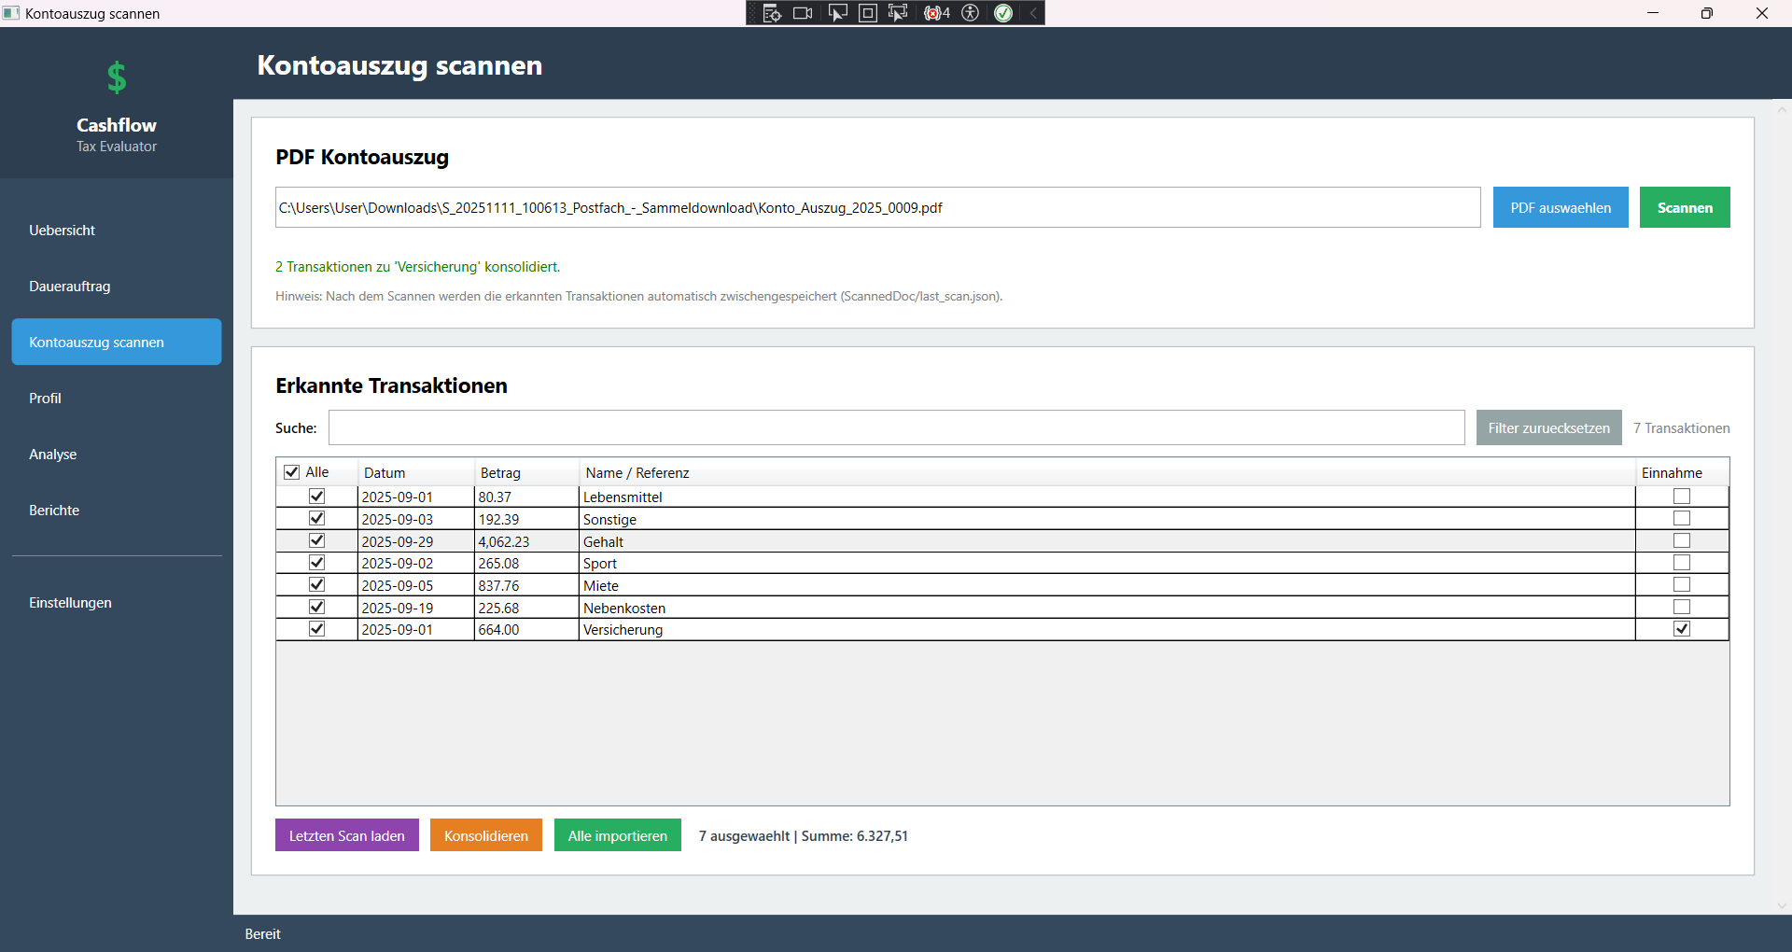The height and width of the screenshot is (952, 1792).
Task: Uncheck the Alle header checkbox
Action: [292, 471]
